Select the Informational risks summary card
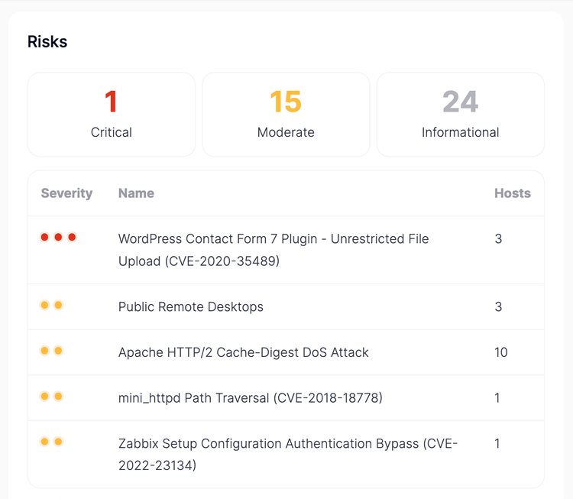The width and height of the screenshot is (573, 499). [460, 115]
